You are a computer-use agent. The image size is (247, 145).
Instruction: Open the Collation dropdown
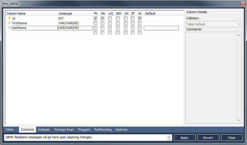[x=214, y=24]
